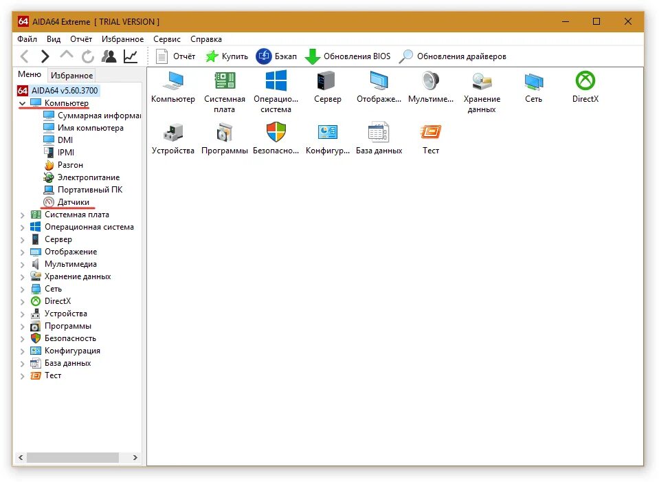Screen dimensions: 659x482
Task: Open the Сервер icon in main pane
Action: [x=327, y=81]
